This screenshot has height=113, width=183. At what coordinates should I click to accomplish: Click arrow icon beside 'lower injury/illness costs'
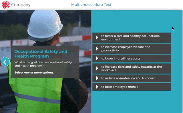pos(97,58)
